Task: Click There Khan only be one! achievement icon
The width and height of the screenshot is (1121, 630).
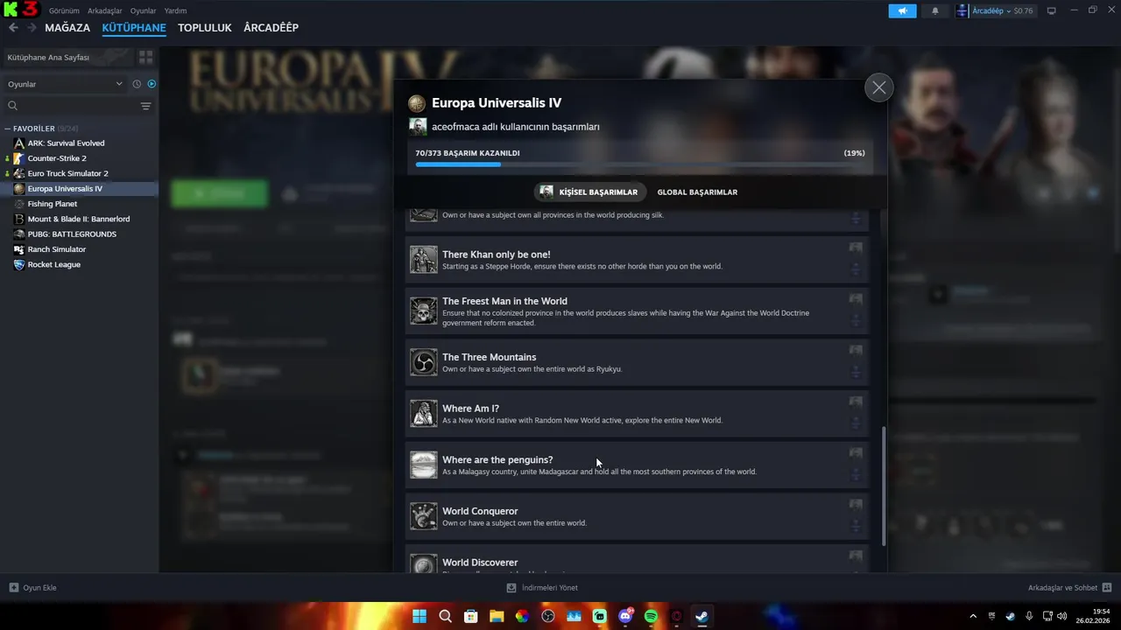Action: [424, 259]
